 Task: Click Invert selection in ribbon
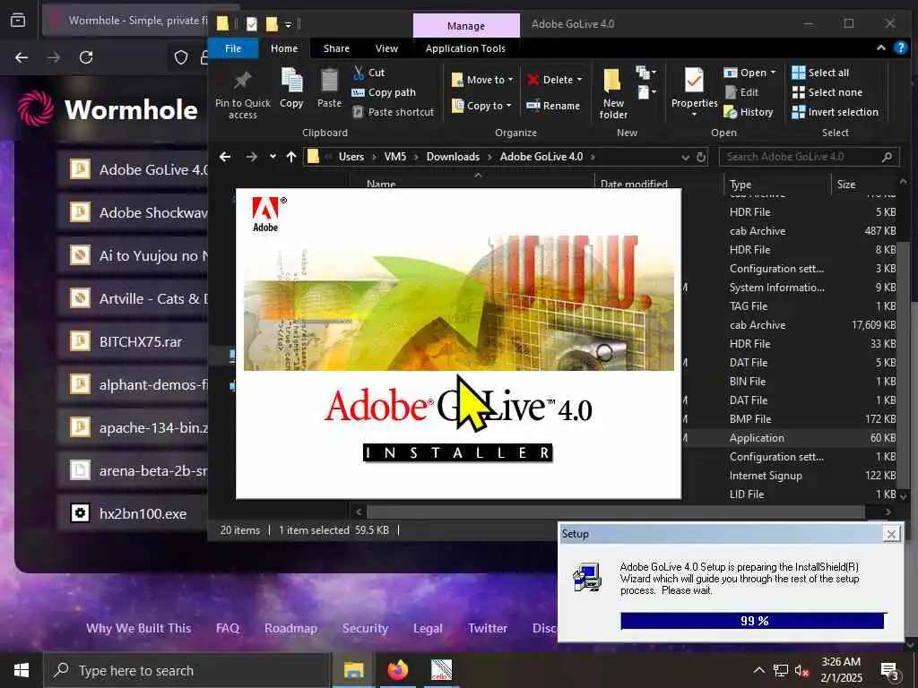point(835,112)
